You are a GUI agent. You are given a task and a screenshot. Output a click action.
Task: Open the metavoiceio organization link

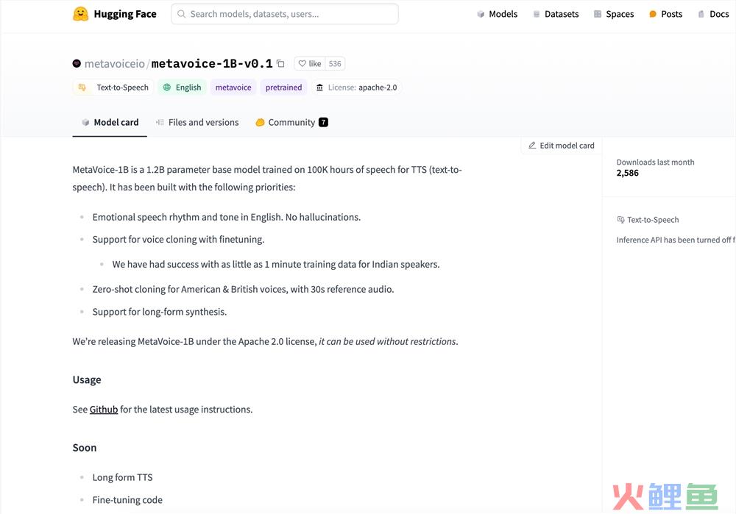pos(115,64)
